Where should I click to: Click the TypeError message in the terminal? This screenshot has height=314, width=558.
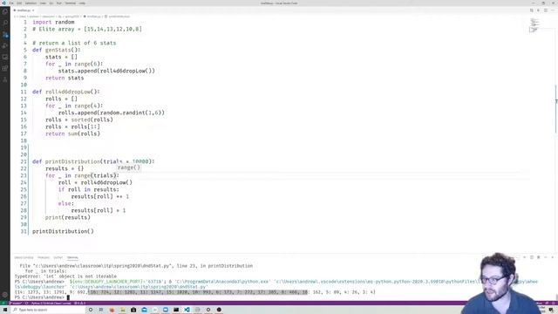tap(65, 276)
